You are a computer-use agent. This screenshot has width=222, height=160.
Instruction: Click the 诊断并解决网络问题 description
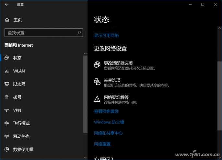pyautogui.click(x=121, y=102)
